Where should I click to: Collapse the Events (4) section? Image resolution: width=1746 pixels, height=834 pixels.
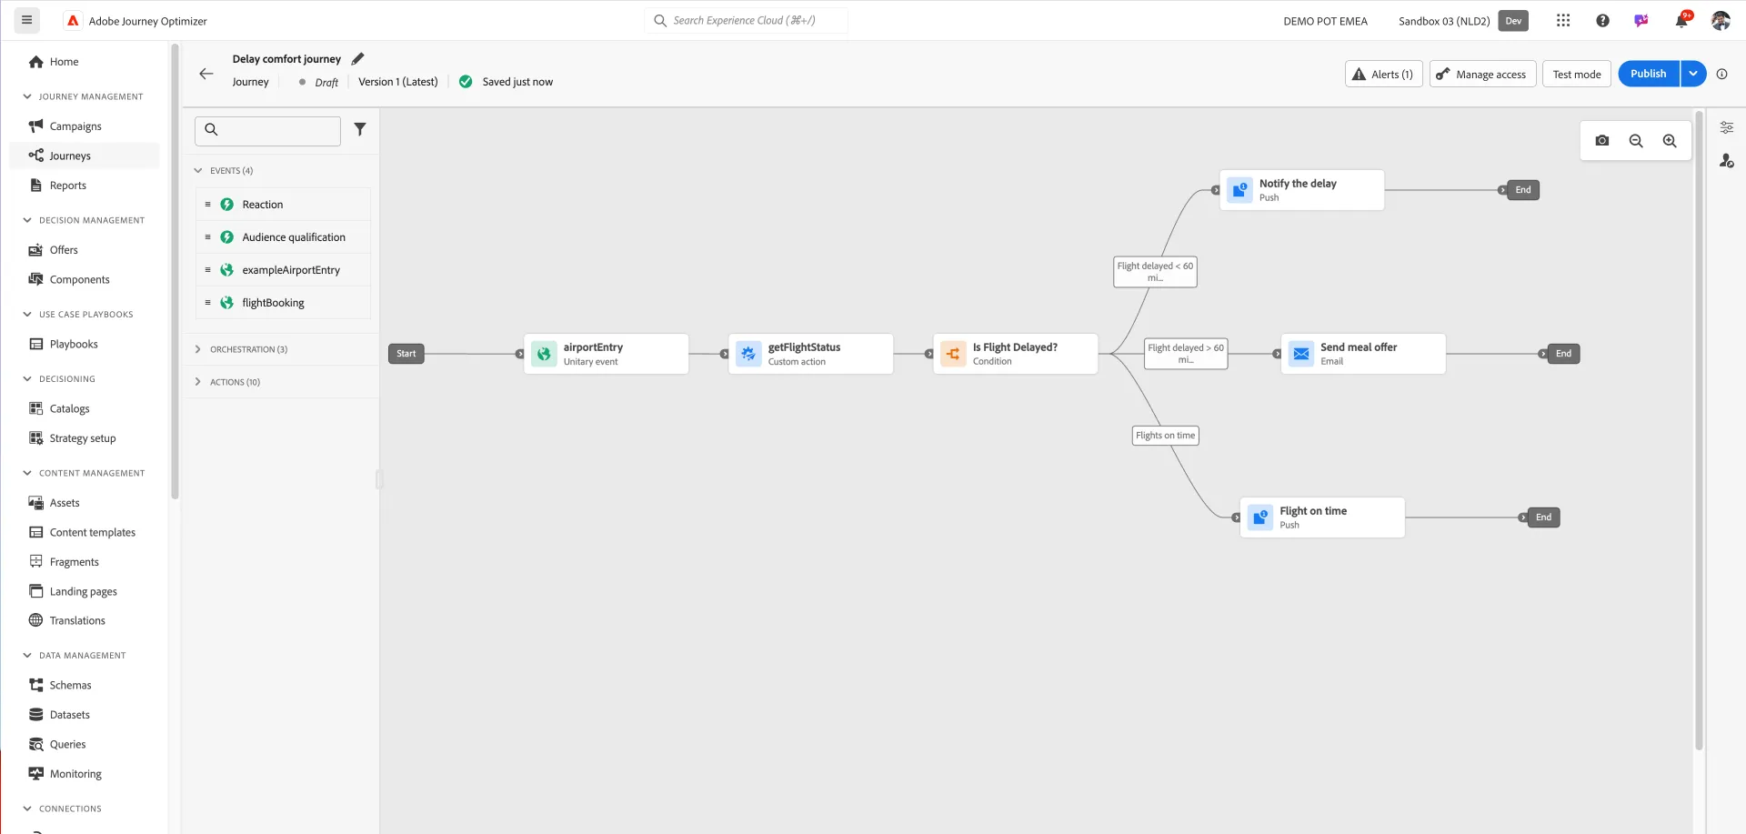tap(198, 171)
